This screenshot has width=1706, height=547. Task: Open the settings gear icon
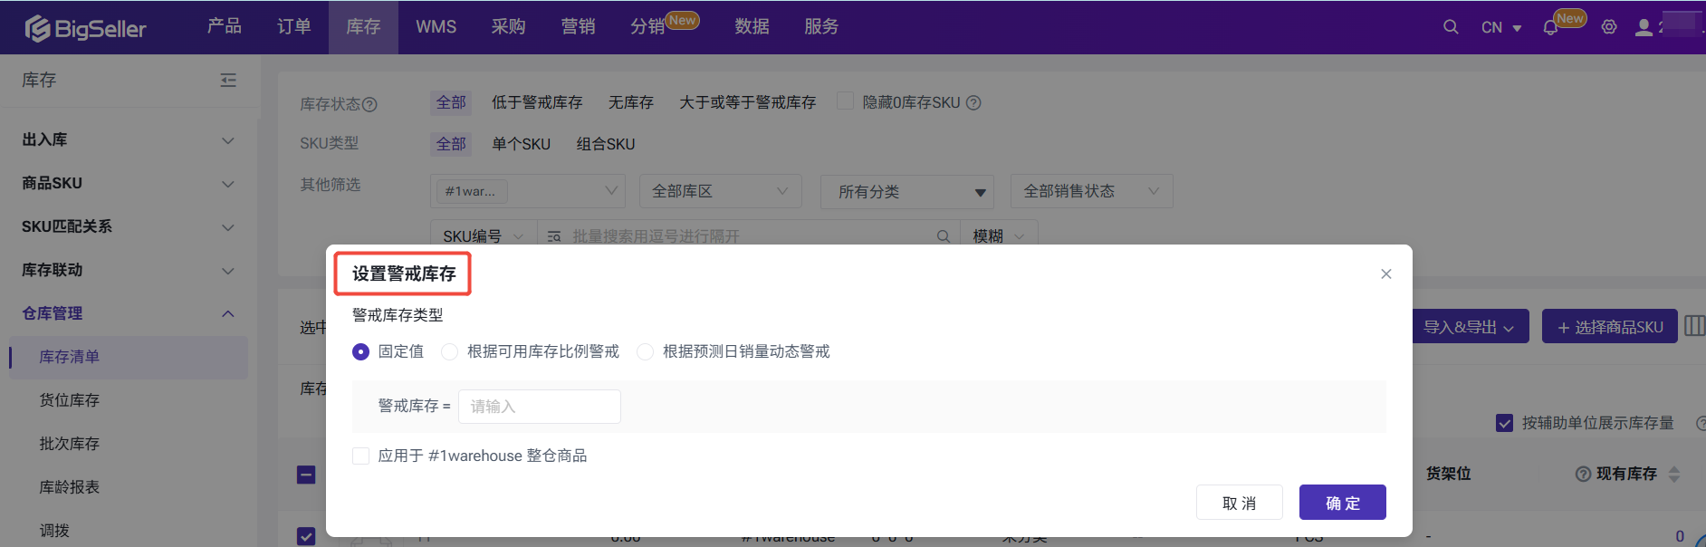click(1609, 27)
